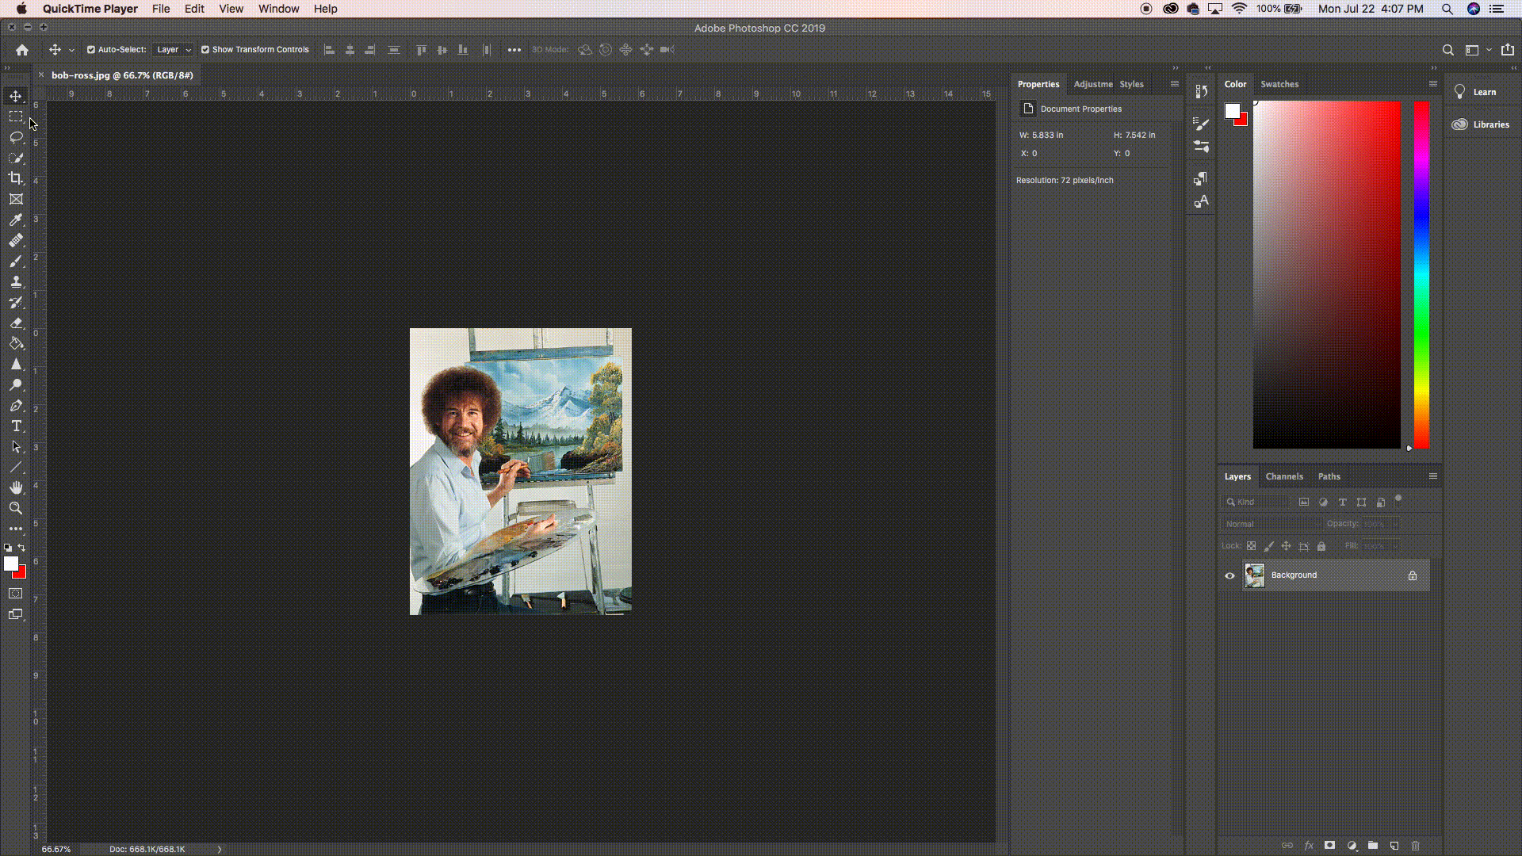
Task: Select the Move tool in toolbar
Action: [x=14, y=95]
